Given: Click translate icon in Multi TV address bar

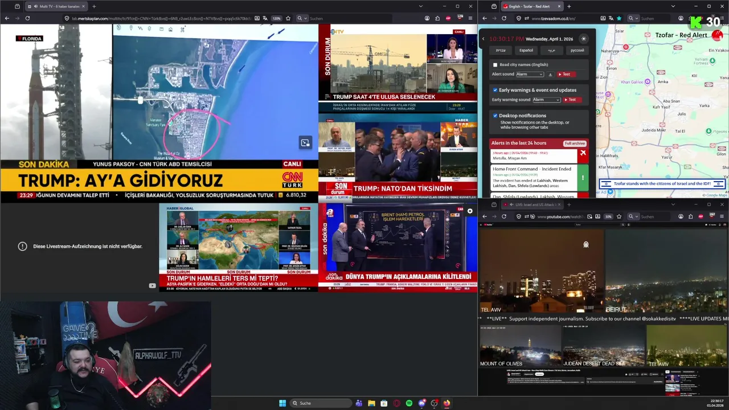Looking at the screenshot, I should click(266, 18).
